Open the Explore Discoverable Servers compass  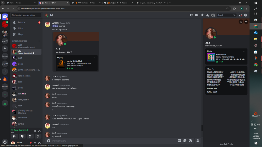[5, 142]
